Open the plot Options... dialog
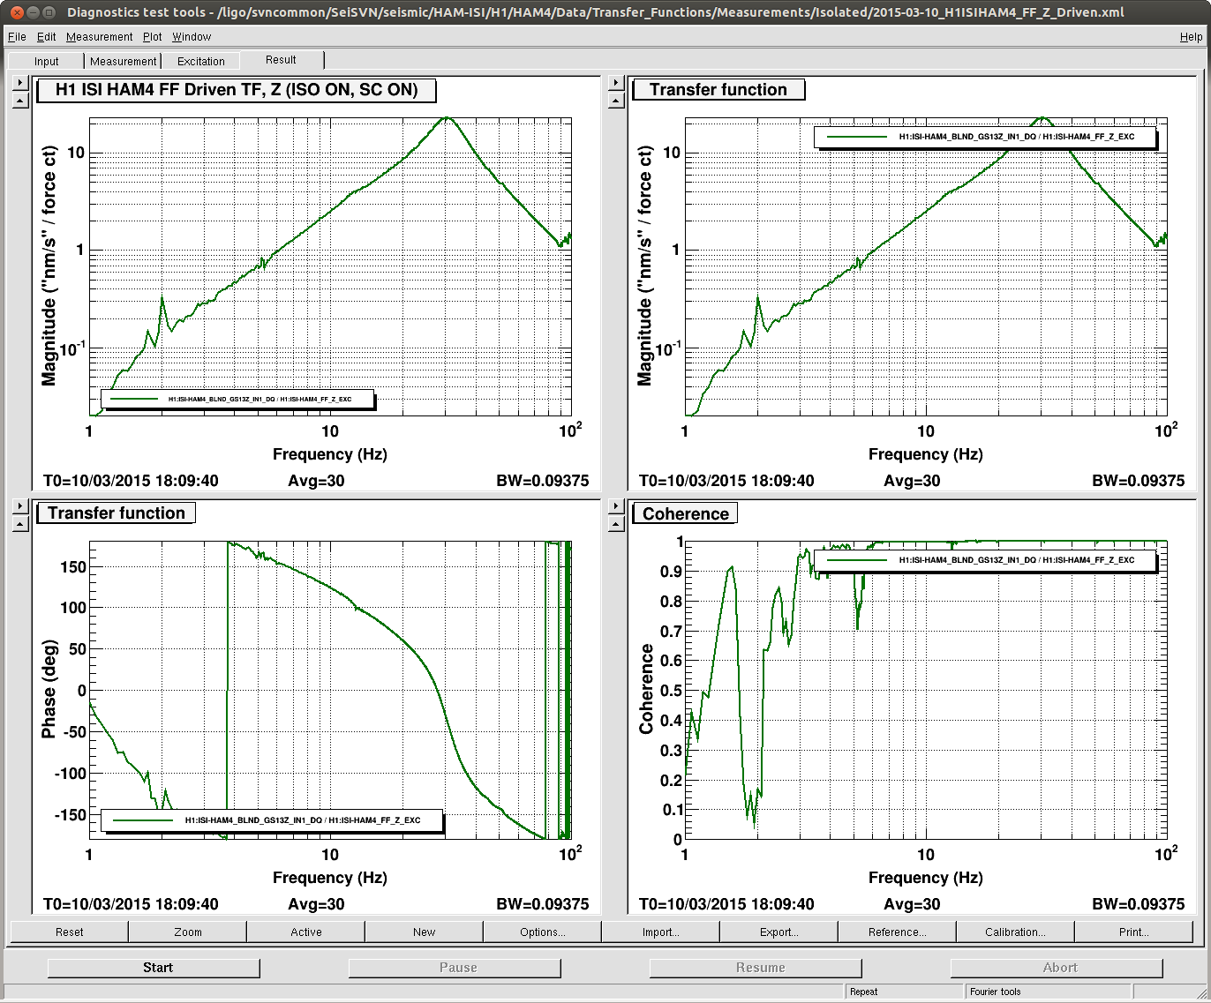 [542, 932]
